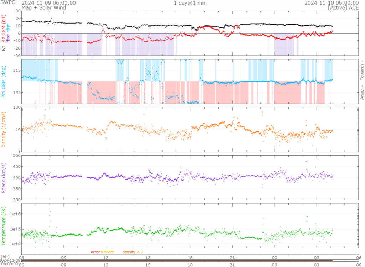
Task: Click the orange 'density < 1' legend label
Action: pyautogui.click(x=133, y=252)
